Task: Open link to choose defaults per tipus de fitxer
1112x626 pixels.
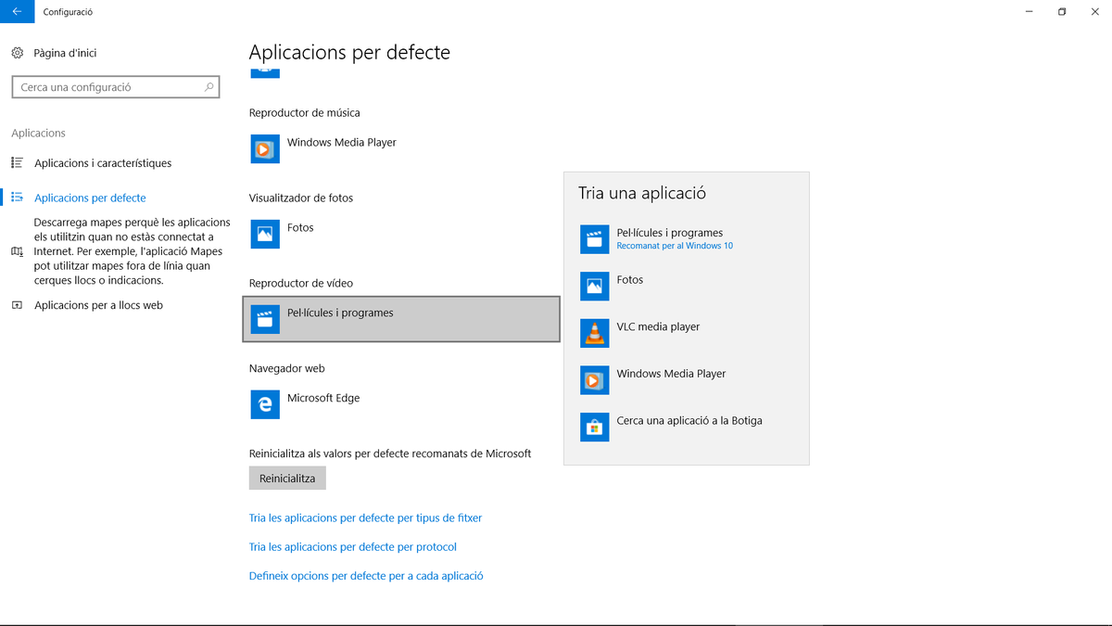Action: pyautogui.click(x=365, y=518)
